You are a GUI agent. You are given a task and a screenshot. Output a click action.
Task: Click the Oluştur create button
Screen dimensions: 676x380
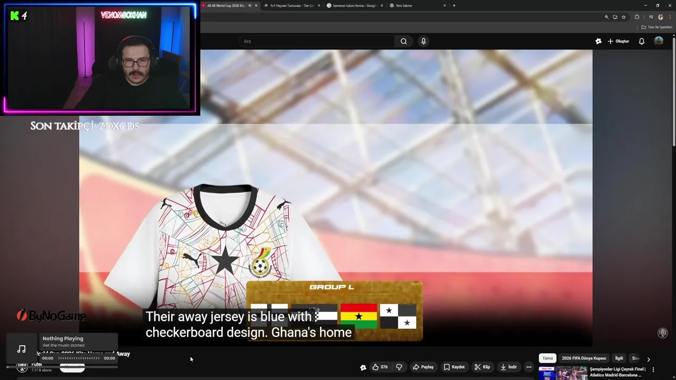pyautogui.click(x=618, y=41)
